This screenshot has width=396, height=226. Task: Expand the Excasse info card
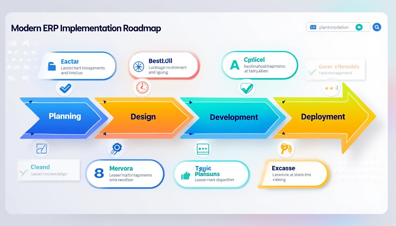pyautogui.click(x=293, y=174)
